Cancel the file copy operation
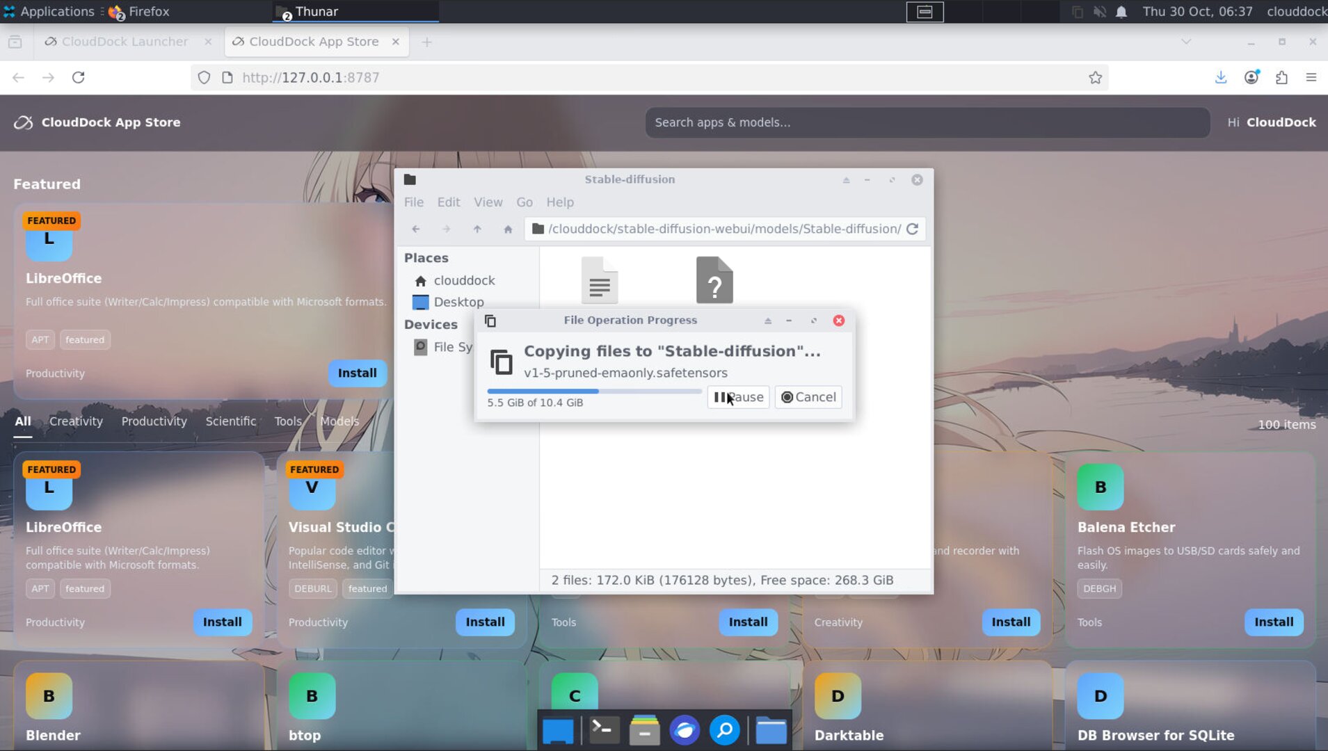Viewport: 1328px width, 751px height. pyautogui.click(x=808, y=396)
